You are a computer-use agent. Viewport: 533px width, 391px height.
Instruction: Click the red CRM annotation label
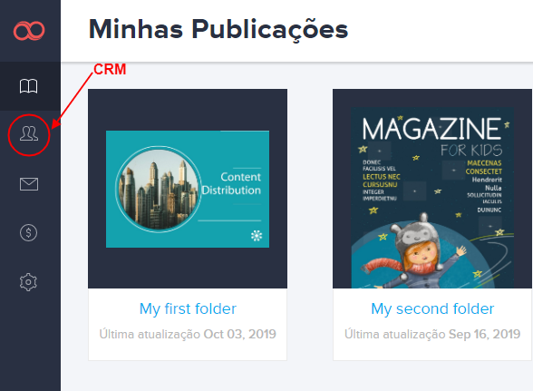pyautogui.click(x=110, y=70)
